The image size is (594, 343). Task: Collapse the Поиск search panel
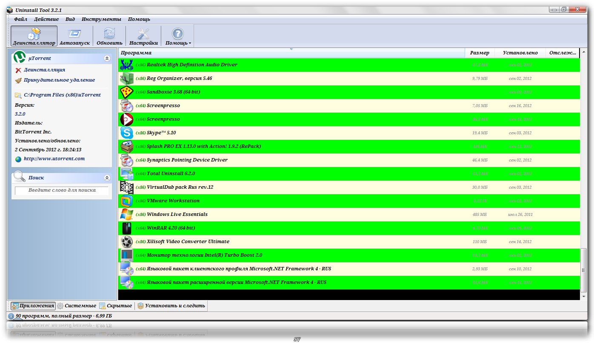tap(107, 178)
